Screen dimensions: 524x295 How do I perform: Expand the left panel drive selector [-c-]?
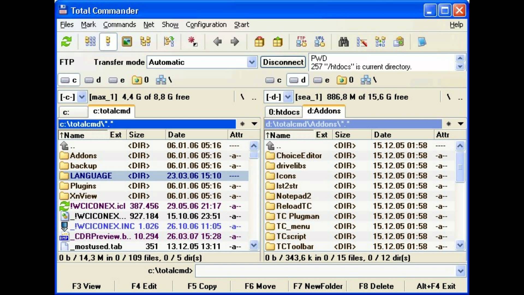coord(81,96)
